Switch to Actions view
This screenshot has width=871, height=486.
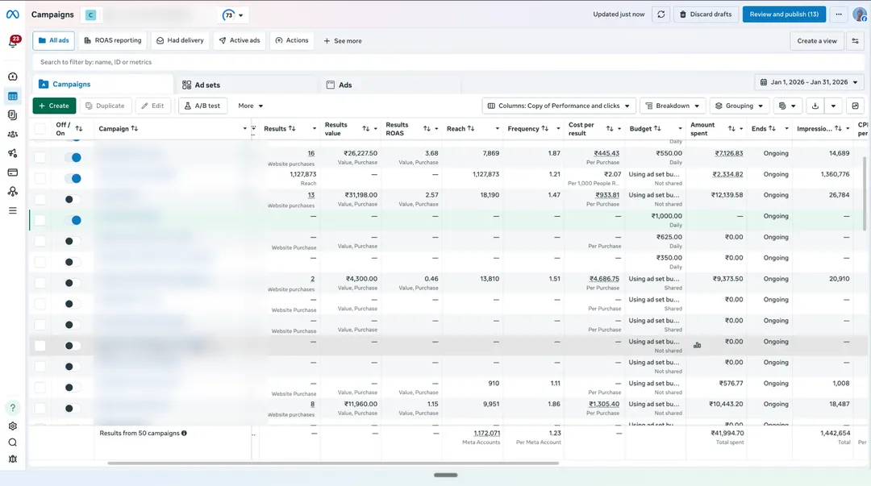pos(292,40)
